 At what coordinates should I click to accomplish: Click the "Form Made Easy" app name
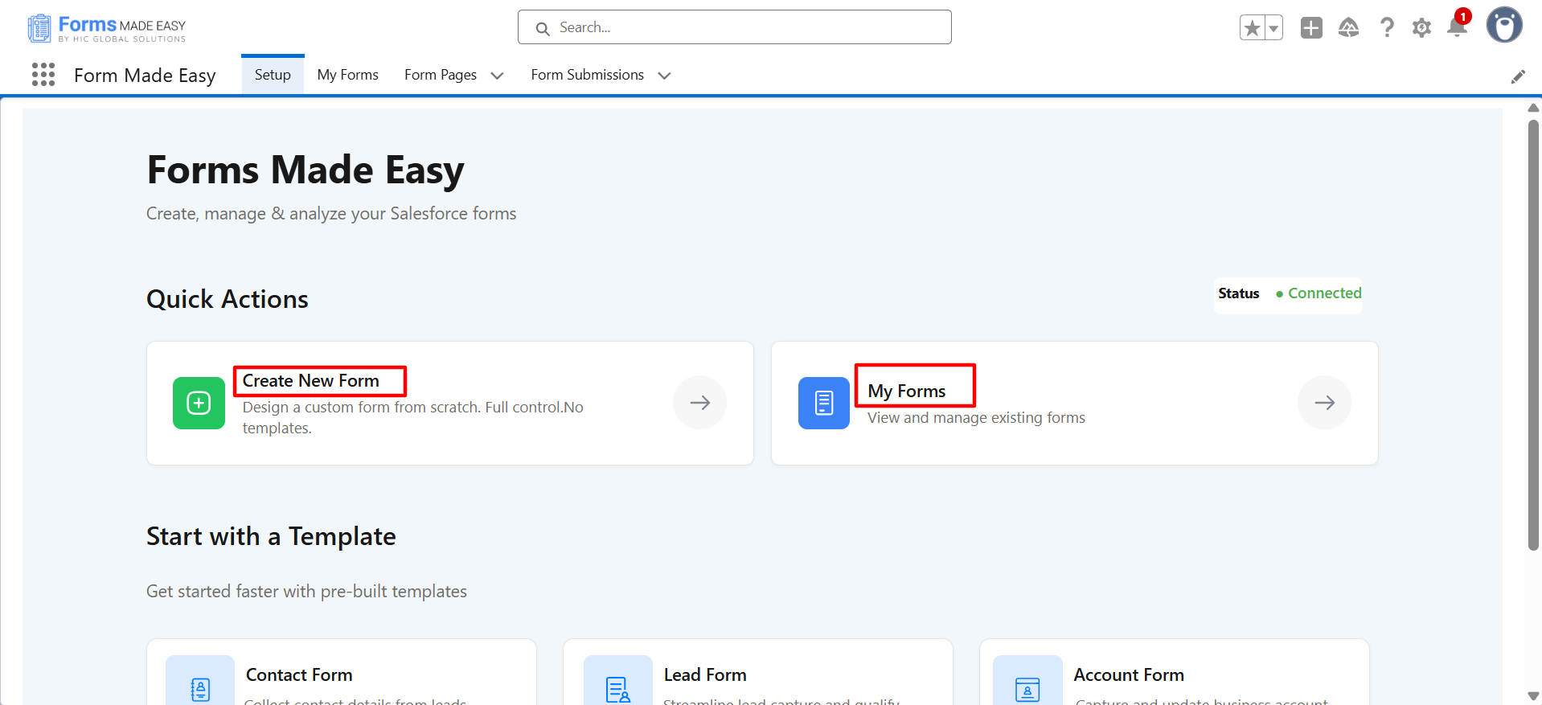click(145, 76)
